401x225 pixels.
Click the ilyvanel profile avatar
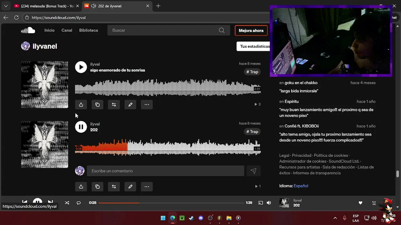click(x=25, y=46)
